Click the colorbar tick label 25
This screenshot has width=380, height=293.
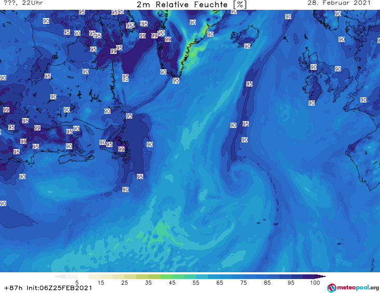point(124,283)
